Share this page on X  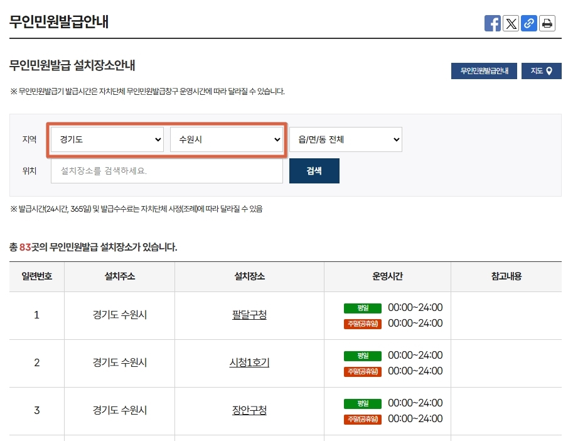coord(511,23)
